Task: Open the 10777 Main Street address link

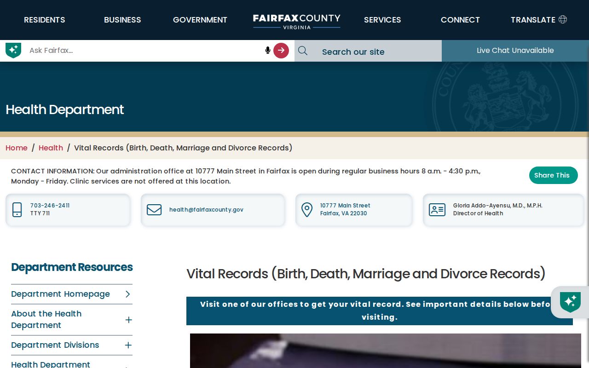Action: click(345, 209)
